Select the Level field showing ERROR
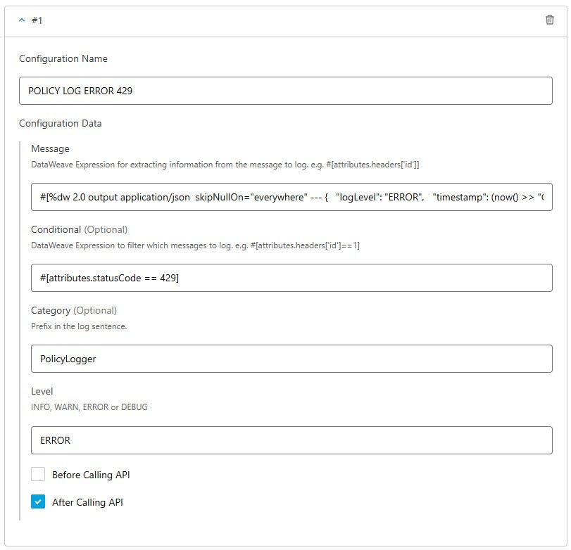 point(291,440)
